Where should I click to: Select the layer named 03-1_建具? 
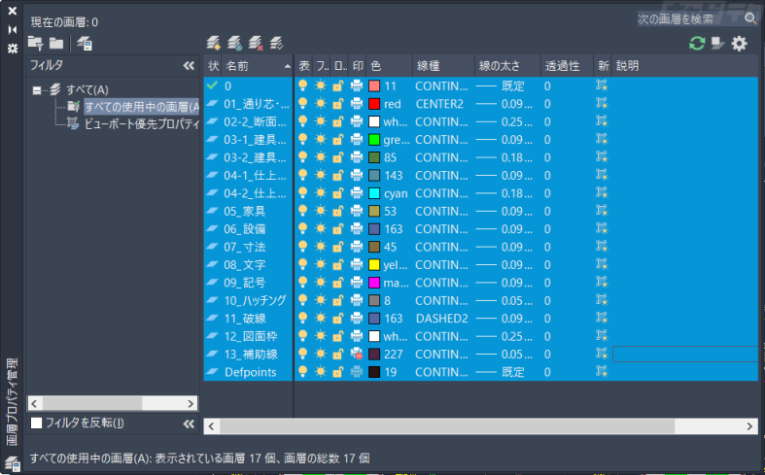coord(256,140)
